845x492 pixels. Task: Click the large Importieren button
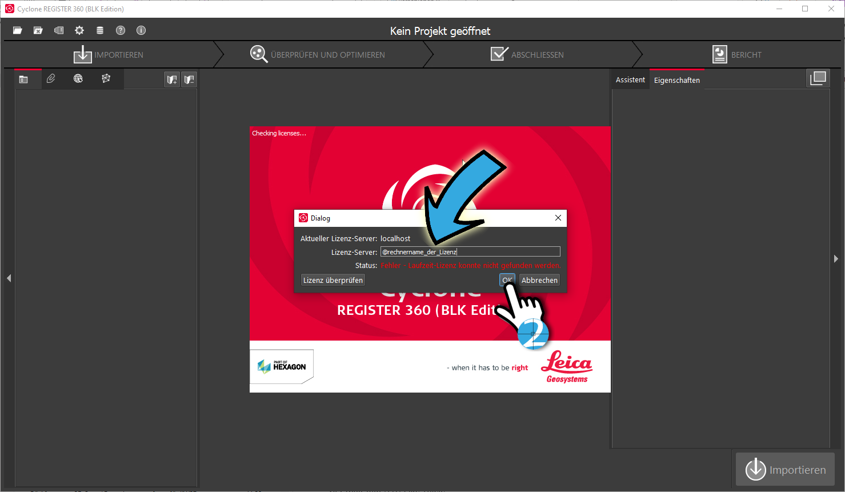785,470
